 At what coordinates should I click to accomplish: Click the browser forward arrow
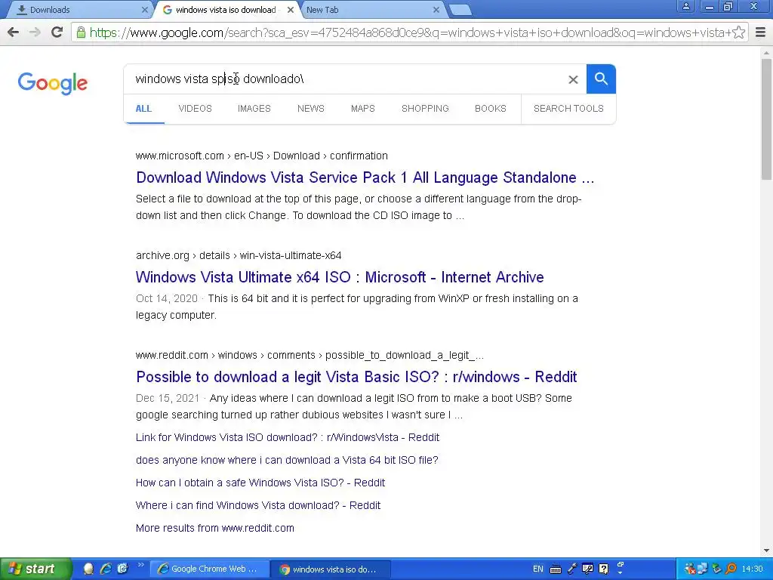35,32
